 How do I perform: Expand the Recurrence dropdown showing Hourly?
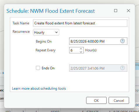(46, 32)
